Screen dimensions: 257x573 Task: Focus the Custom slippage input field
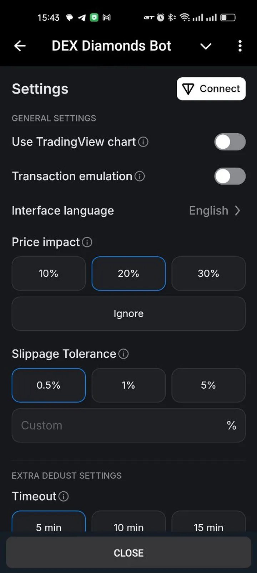118,425
